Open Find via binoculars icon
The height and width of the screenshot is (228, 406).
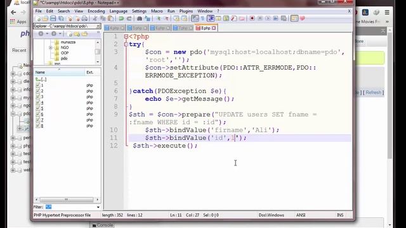pyautogui.click(x=140, y=18)
